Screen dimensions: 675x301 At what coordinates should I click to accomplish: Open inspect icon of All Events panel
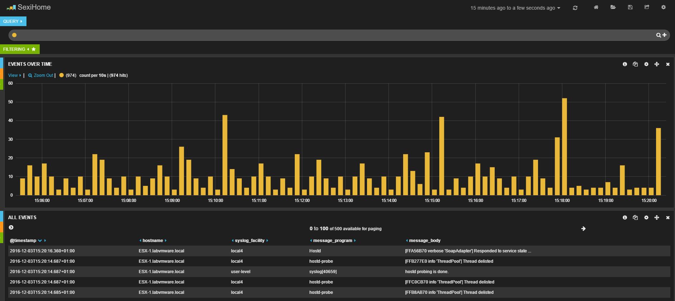(635, 217)
